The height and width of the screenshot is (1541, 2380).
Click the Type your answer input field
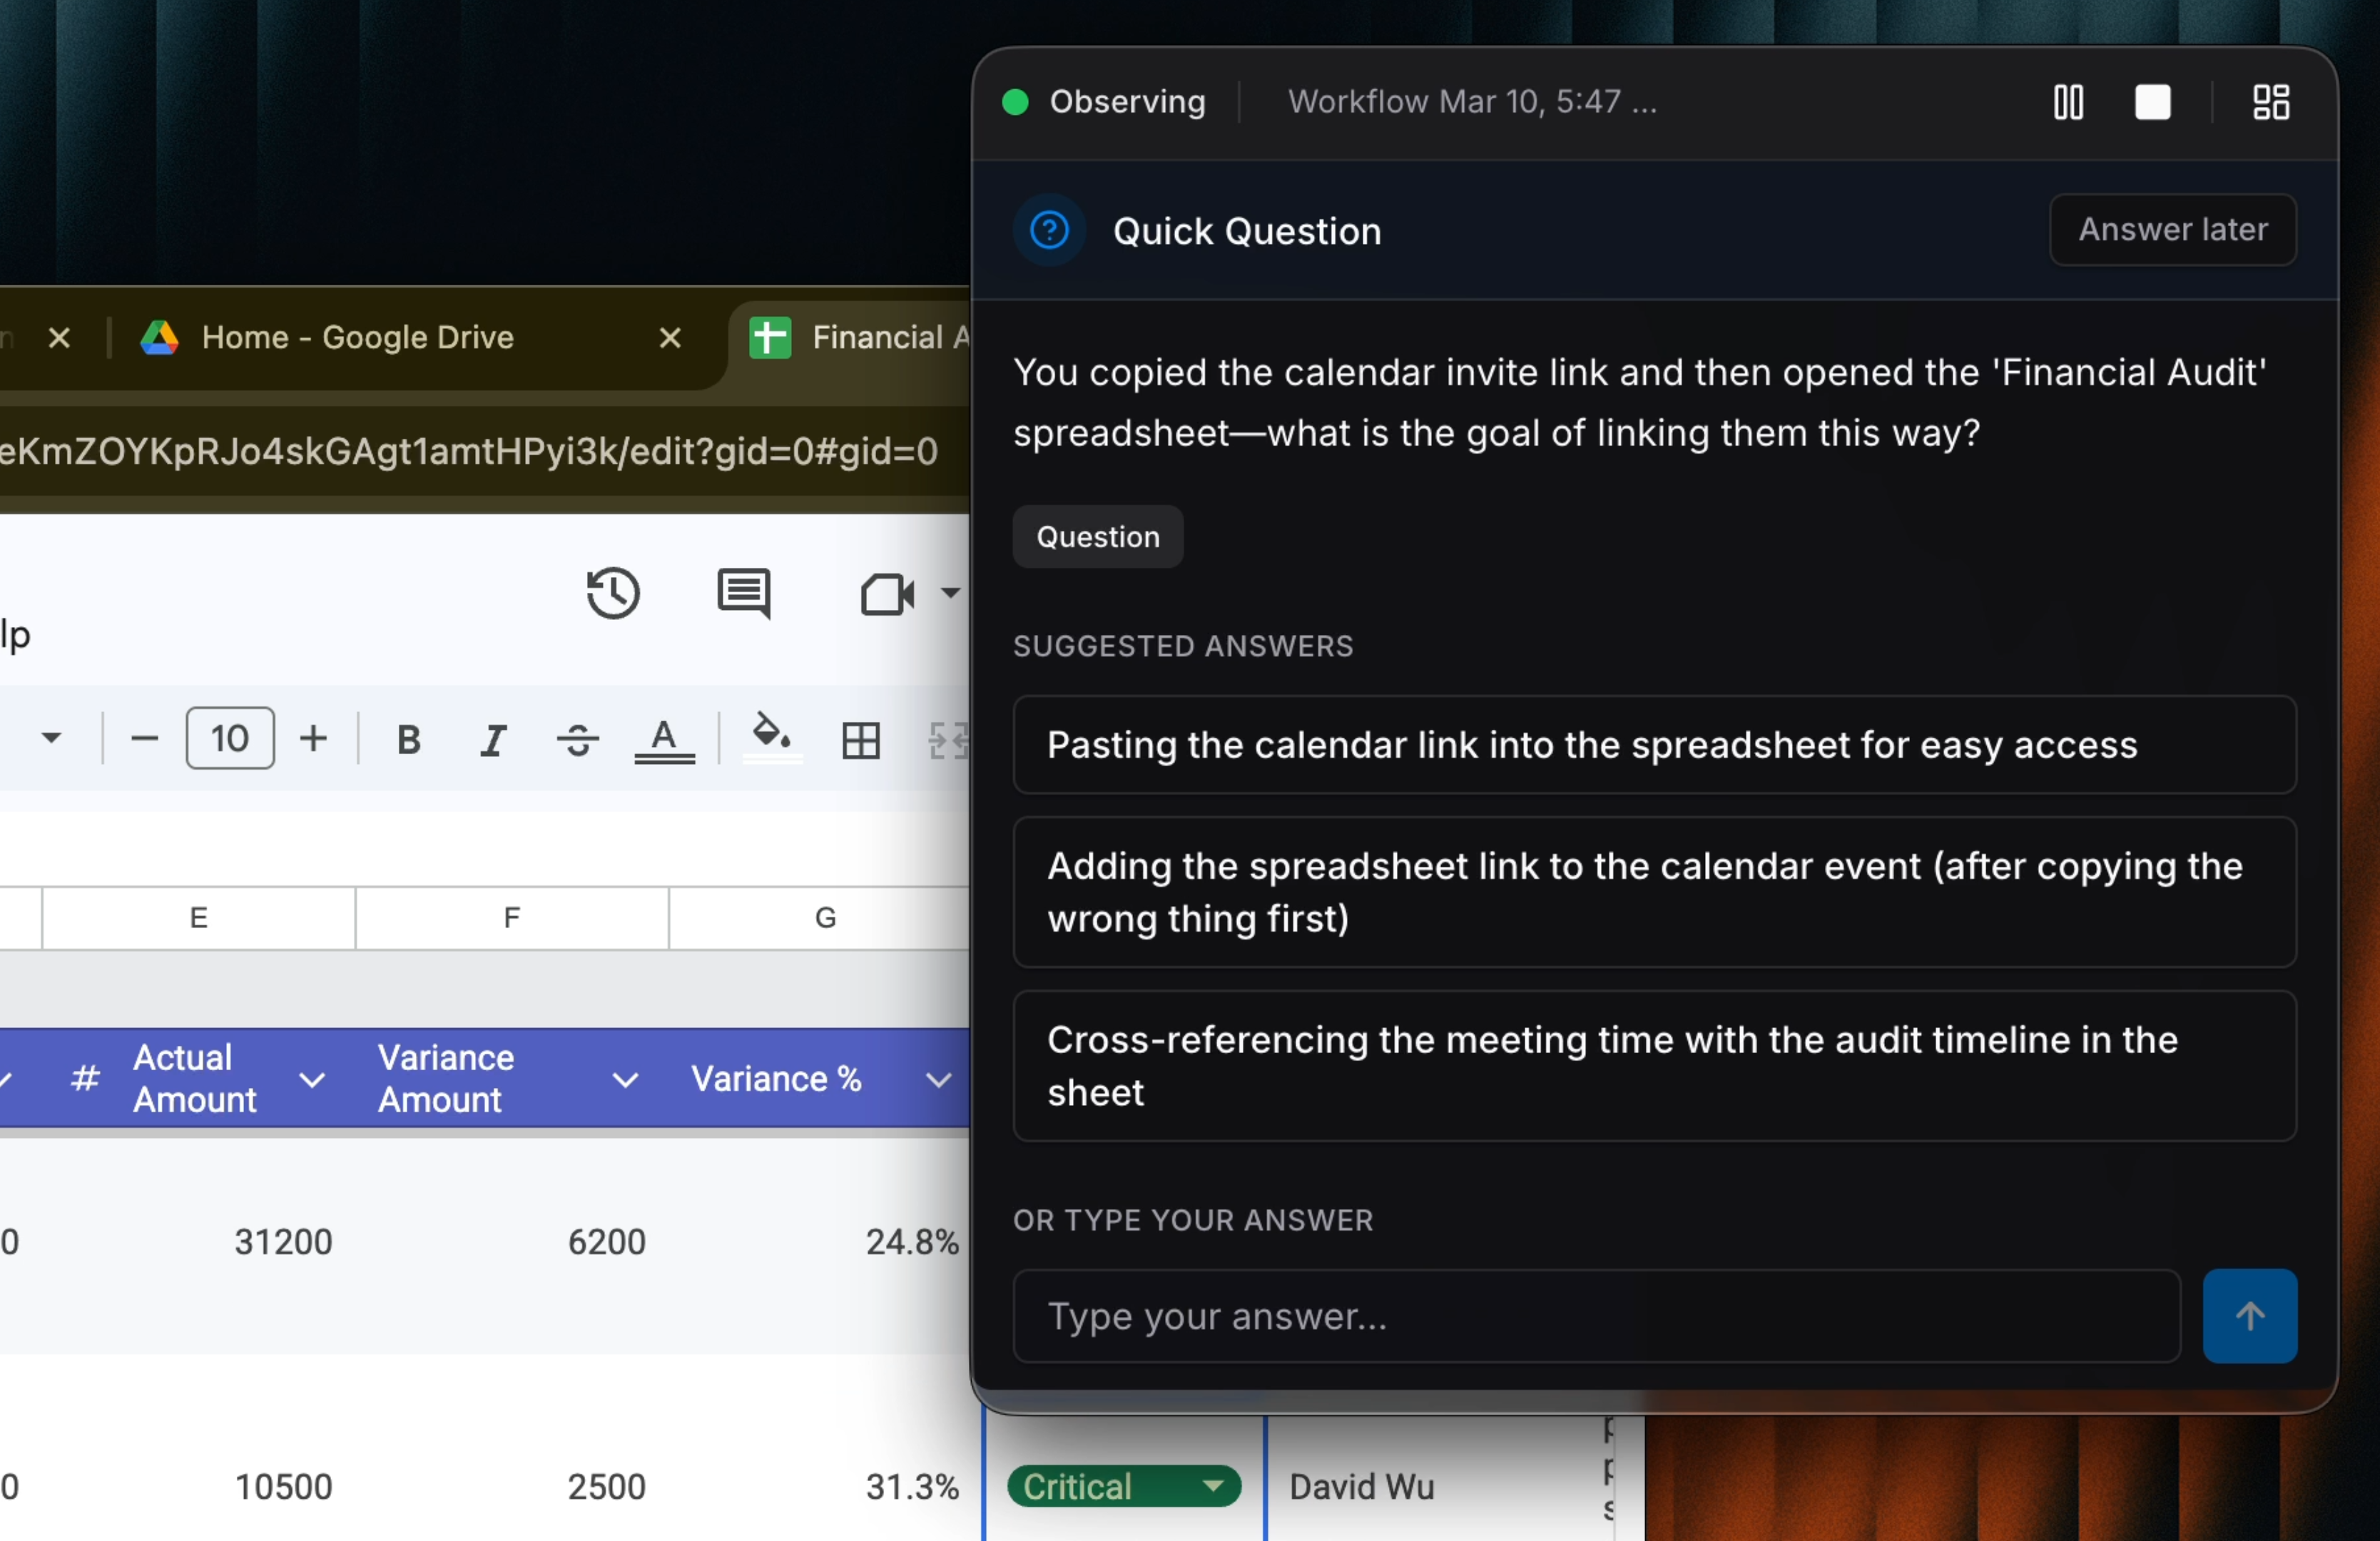point(1596,1316)
